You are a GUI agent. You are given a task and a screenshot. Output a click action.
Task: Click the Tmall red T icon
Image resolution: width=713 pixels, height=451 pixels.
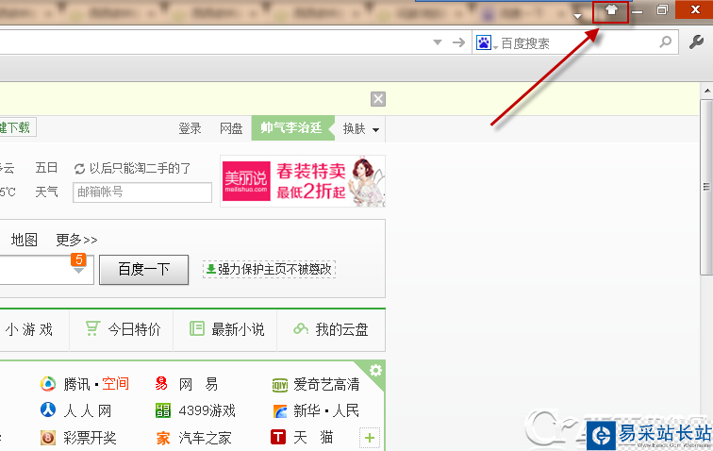click(x=278, y=437)
